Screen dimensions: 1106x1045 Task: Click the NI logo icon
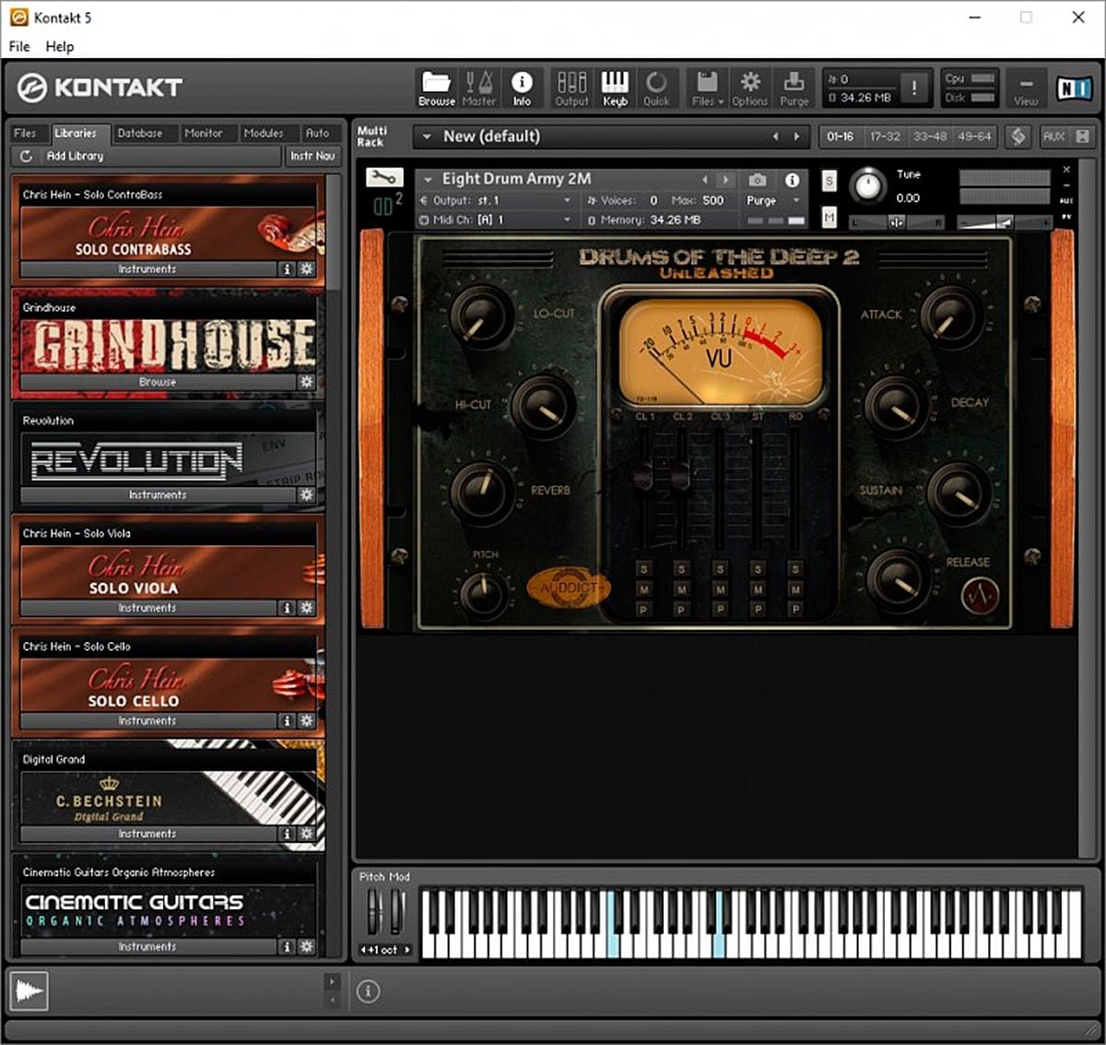pyautogui.click(x=1073, y=88)
